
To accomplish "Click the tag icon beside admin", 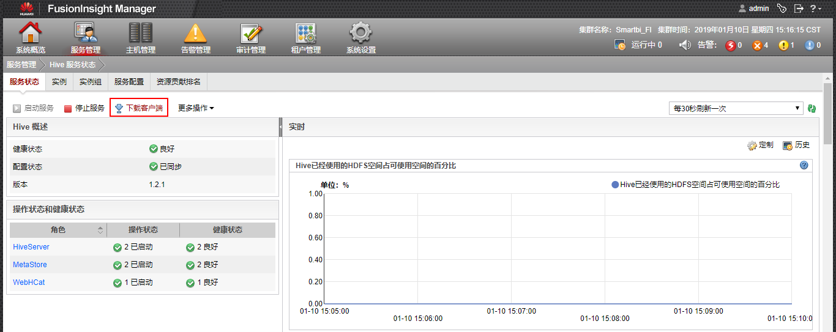I will point(782,9).
